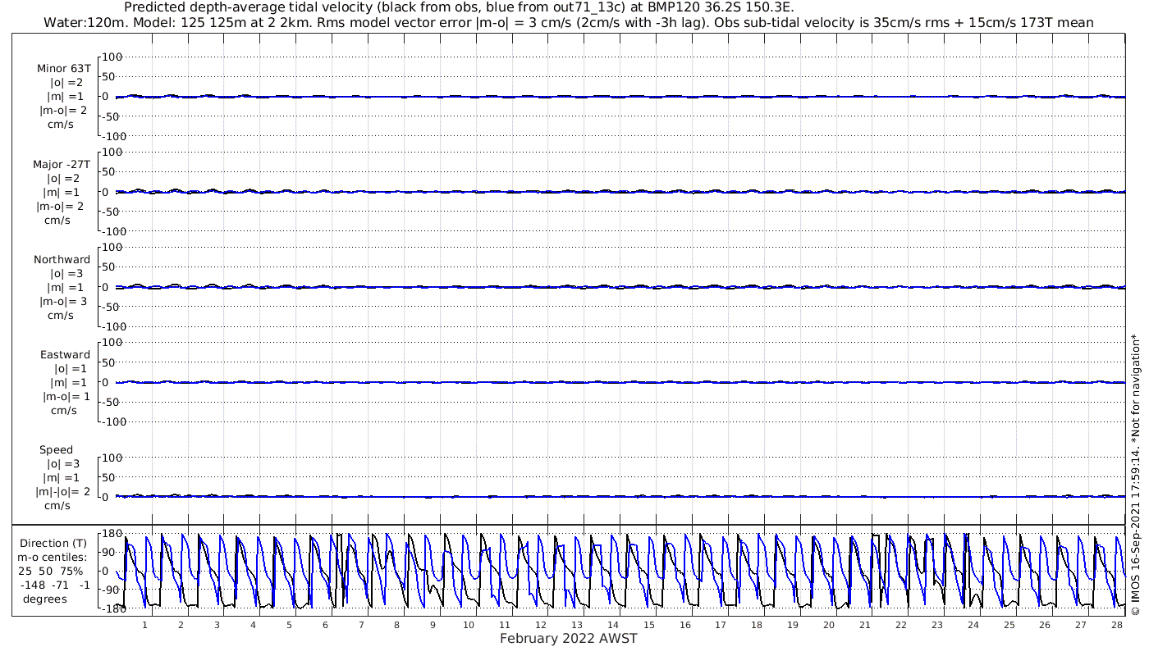Click day '18' on the date axis
This screenshot has width=1149, height=656.
(x=756, y=625)
